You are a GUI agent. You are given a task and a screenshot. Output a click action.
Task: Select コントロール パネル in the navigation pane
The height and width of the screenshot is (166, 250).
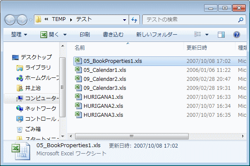coord(42,119)
